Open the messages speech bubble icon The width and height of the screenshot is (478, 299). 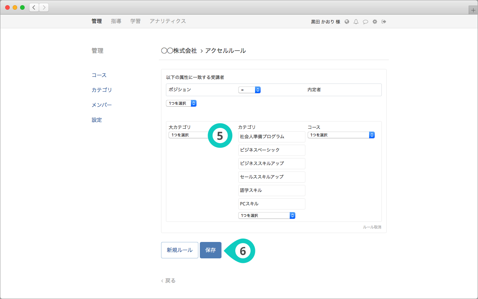[x=365, y=22]
